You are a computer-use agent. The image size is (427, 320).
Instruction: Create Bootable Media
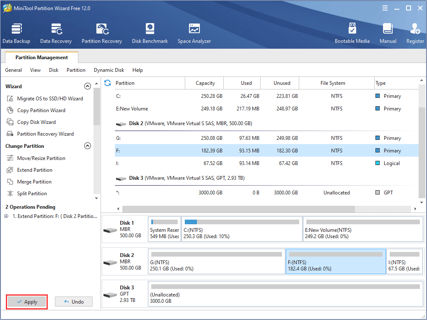pos(352,33)
